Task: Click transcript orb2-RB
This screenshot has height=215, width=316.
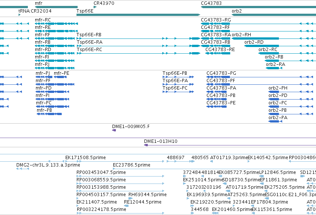Action: 290,61
